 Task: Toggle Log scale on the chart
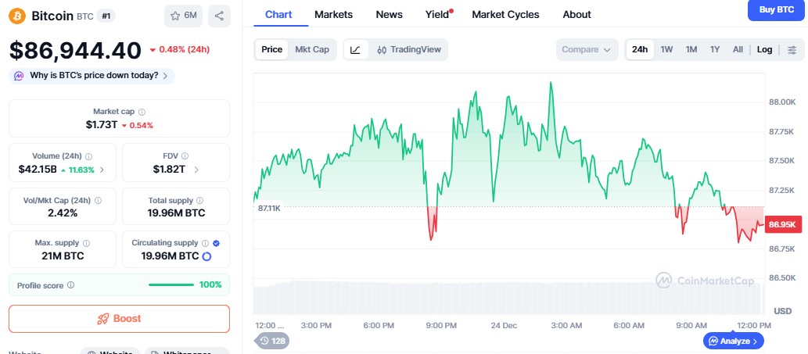[764, 49]
